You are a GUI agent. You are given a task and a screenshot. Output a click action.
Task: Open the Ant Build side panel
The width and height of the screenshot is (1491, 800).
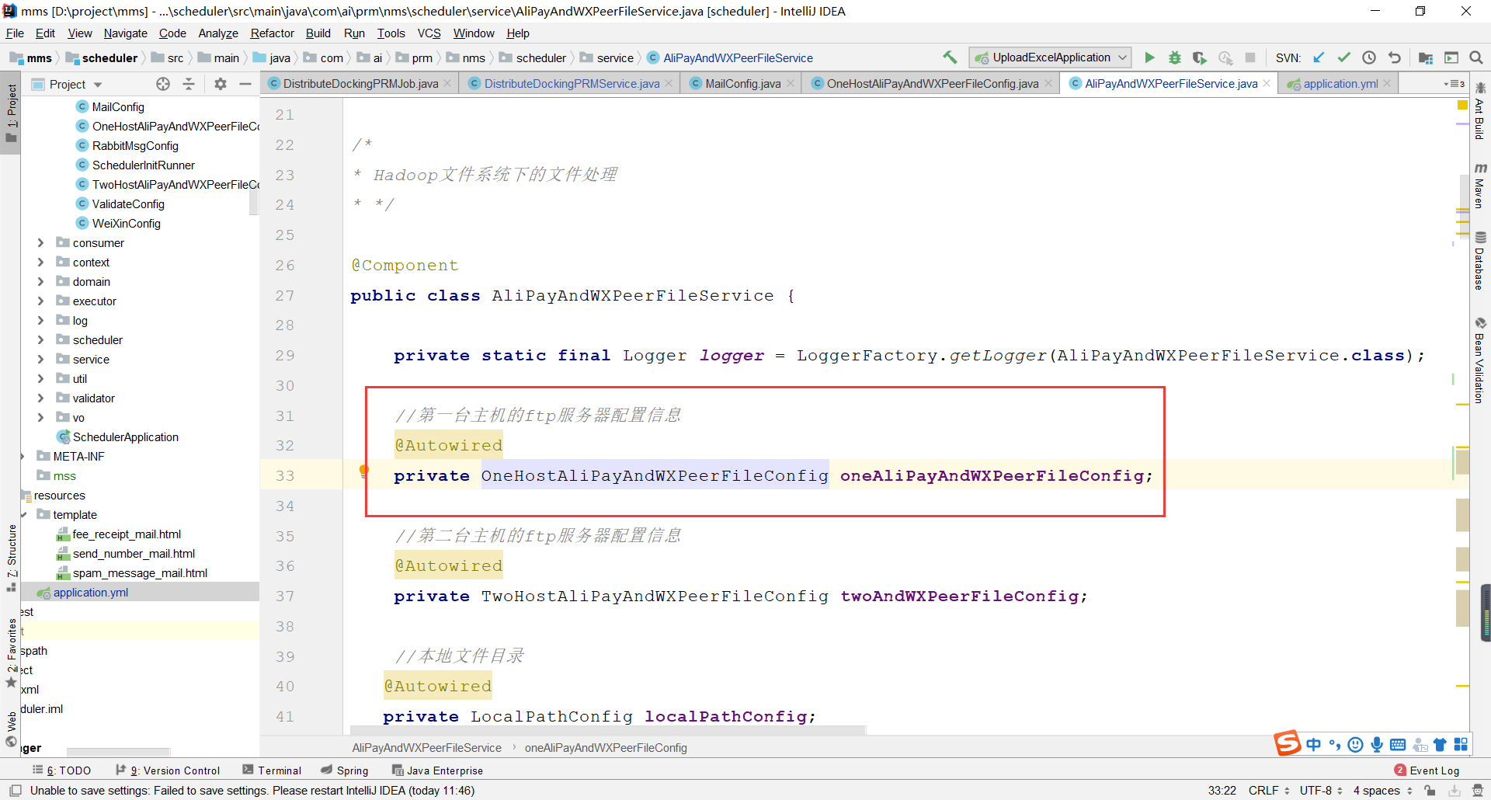click(x=1480, y=111)
